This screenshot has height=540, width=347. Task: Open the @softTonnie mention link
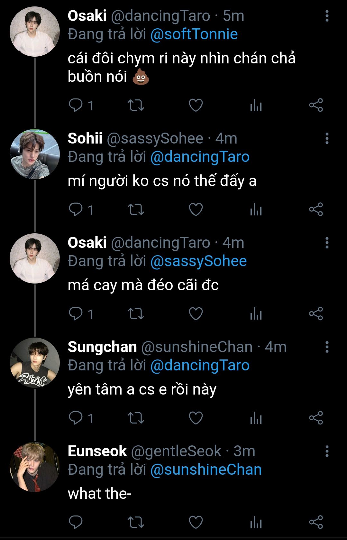pos(194,34)
